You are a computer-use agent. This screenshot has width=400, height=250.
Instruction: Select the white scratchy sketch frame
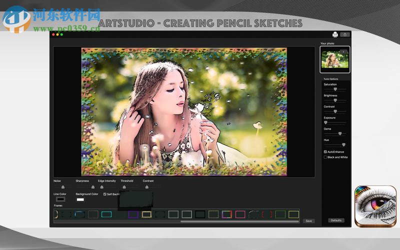coord(253,214)
